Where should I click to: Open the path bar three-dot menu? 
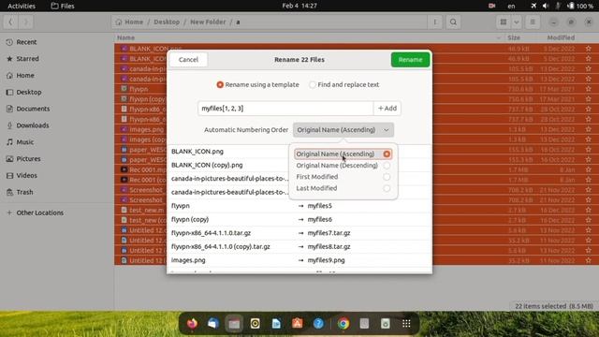click(x=434, y=22)
